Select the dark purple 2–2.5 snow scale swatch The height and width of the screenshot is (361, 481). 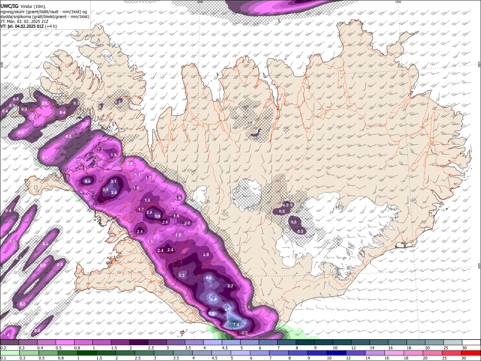pyautogui.click(x=138, y=342)
